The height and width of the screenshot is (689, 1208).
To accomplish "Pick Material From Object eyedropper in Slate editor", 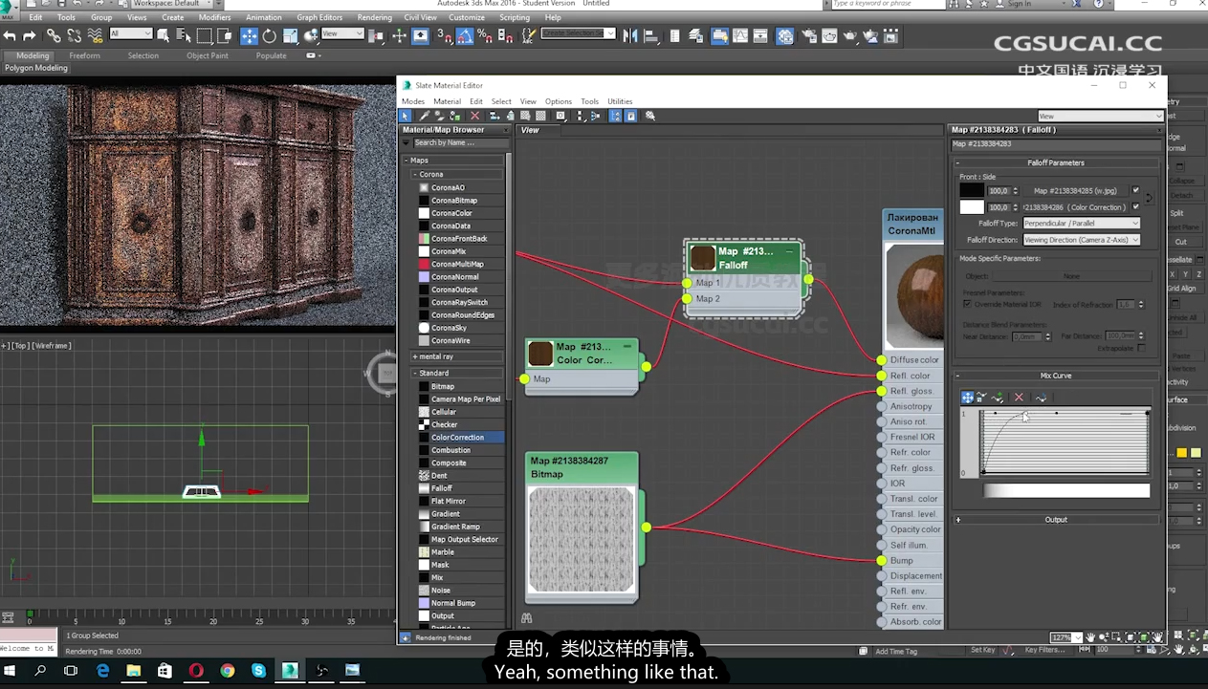I will pos(425,116).
